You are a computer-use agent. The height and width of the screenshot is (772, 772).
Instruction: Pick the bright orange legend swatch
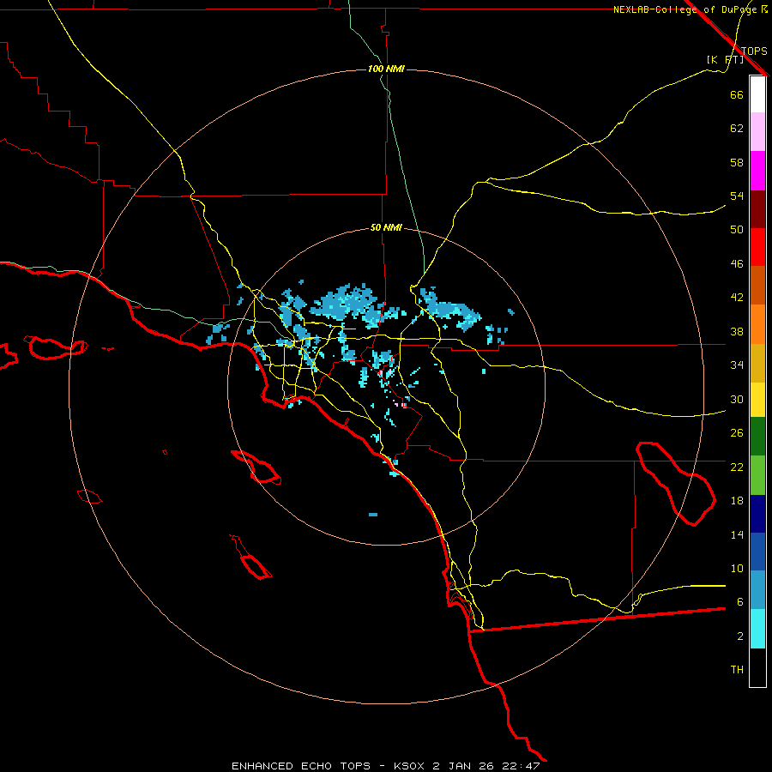pos(757,324)
